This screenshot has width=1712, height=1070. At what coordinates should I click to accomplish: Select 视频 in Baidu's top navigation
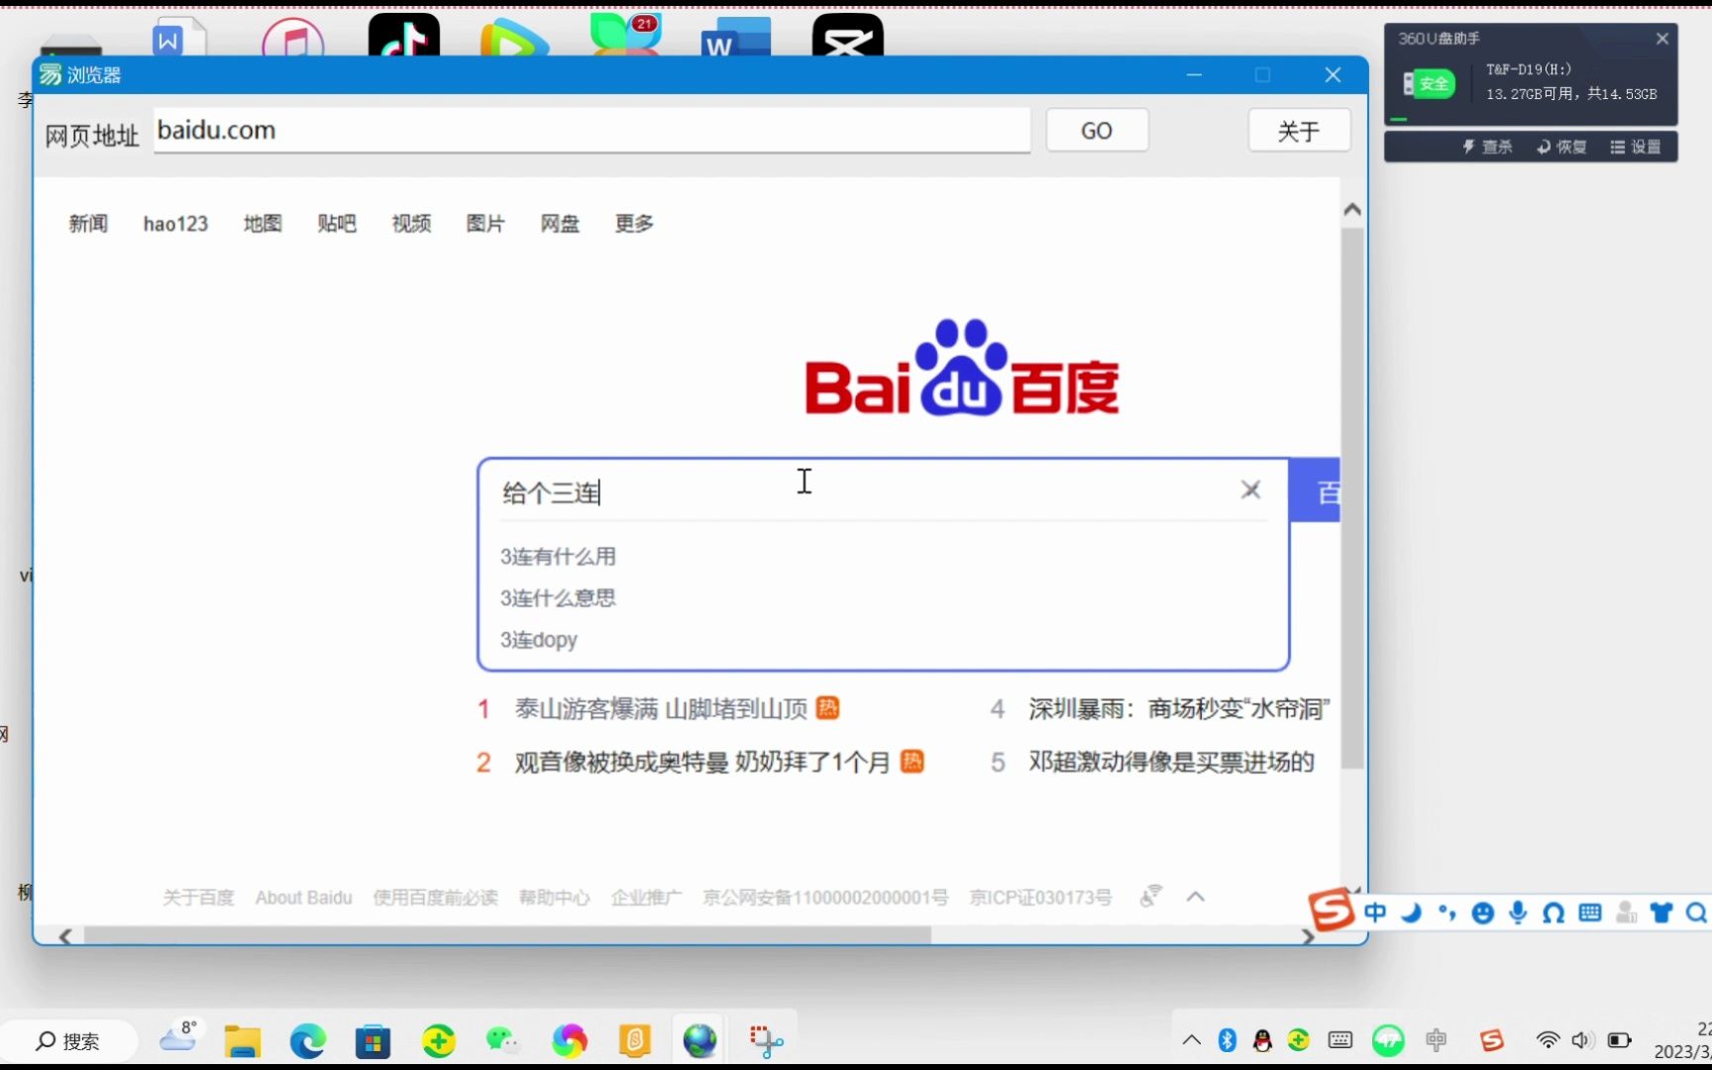[411, 224]
